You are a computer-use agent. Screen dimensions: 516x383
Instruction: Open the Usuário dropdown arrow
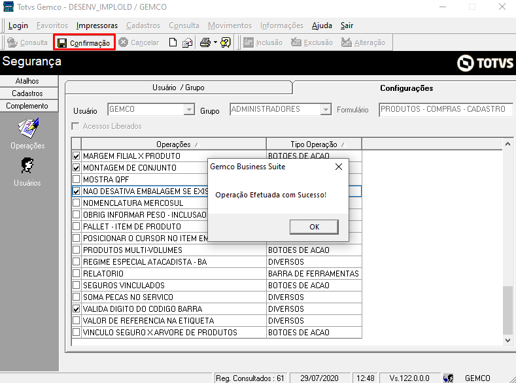coord(189,110)
